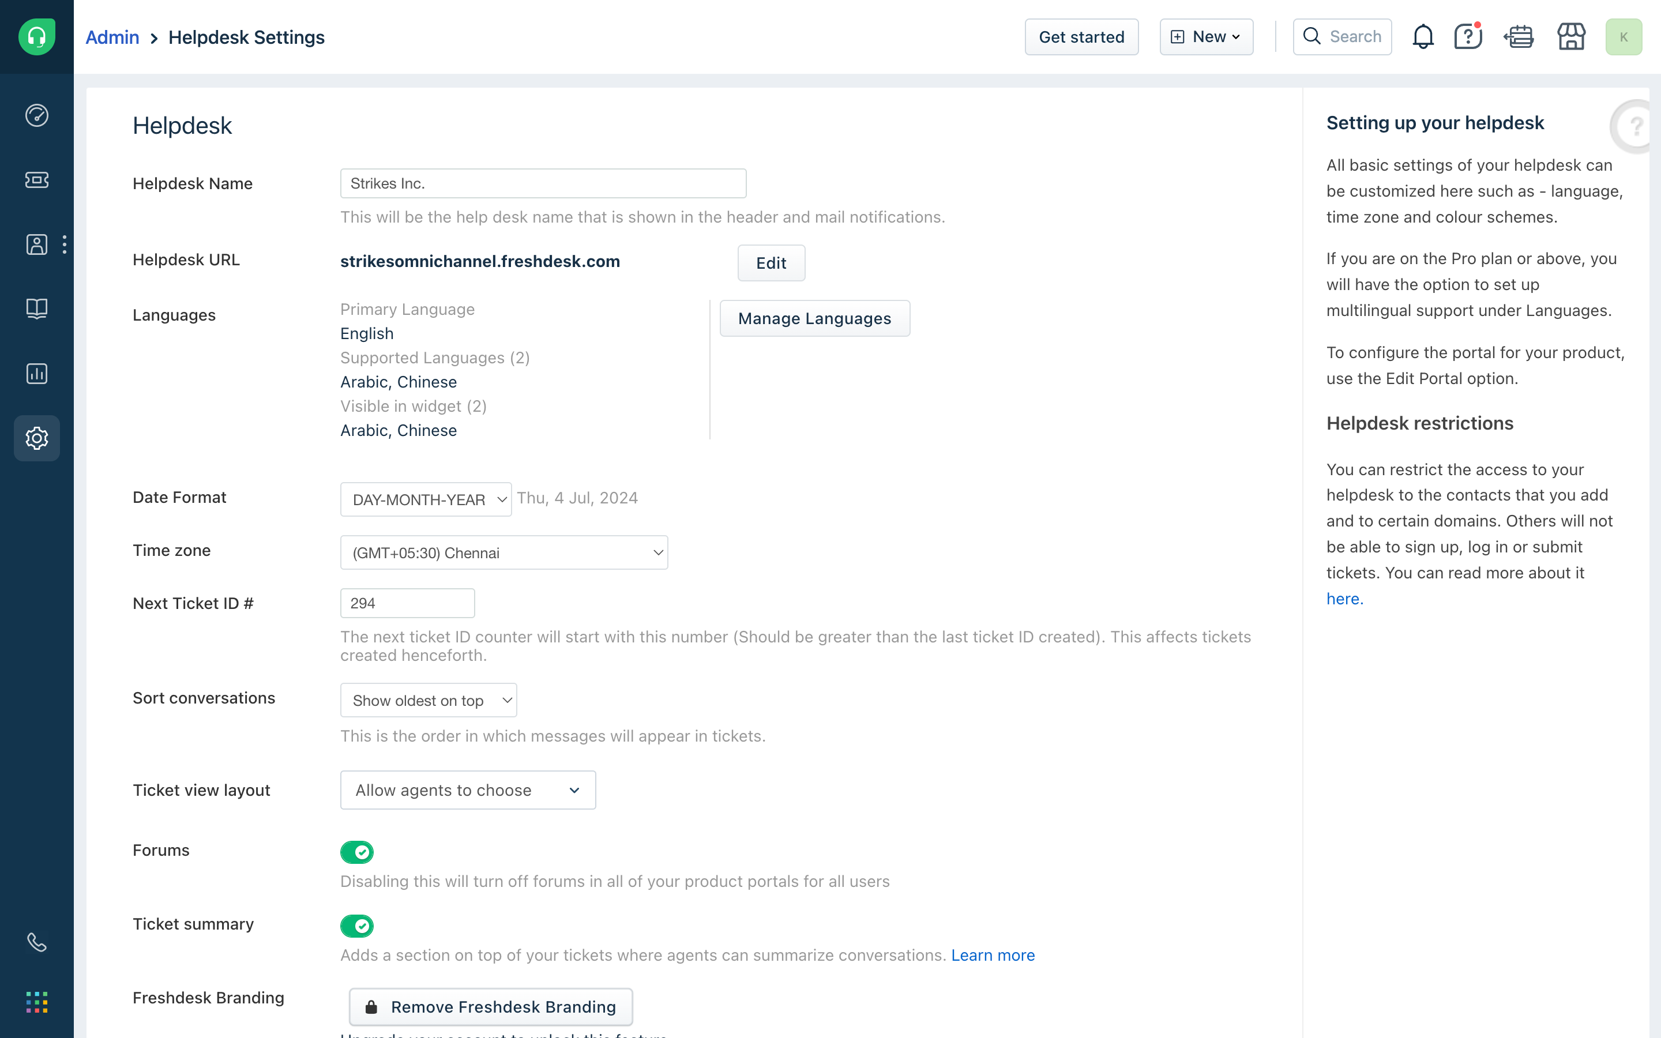
Task: Open Sort conversations dropdown
Action: click(x=429, y=700)
